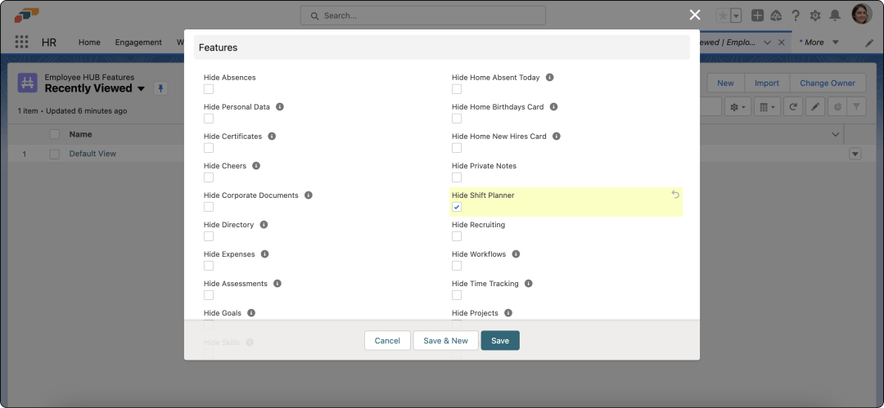
Task: Check the Hide Absences checkbox
Action: 209,89
